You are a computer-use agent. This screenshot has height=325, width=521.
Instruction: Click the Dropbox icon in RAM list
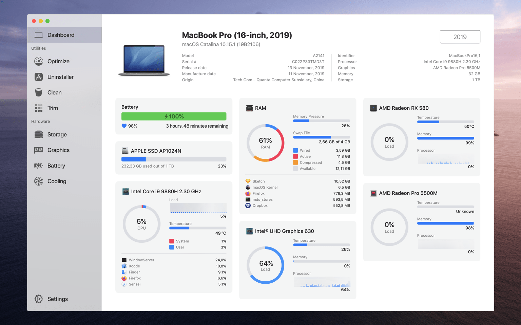[248, 205]
